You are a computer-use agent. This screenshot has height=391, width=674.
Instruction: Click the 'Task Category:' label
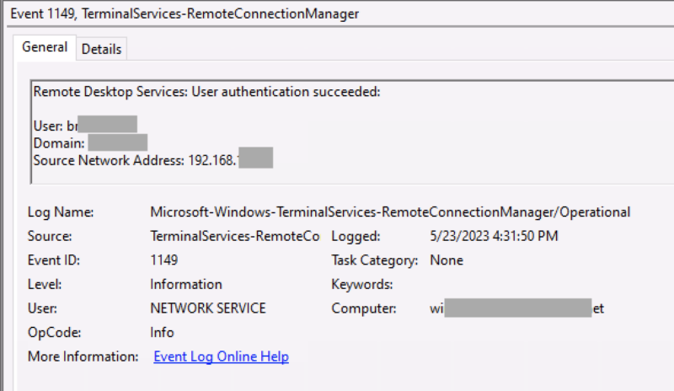(374, 260)
